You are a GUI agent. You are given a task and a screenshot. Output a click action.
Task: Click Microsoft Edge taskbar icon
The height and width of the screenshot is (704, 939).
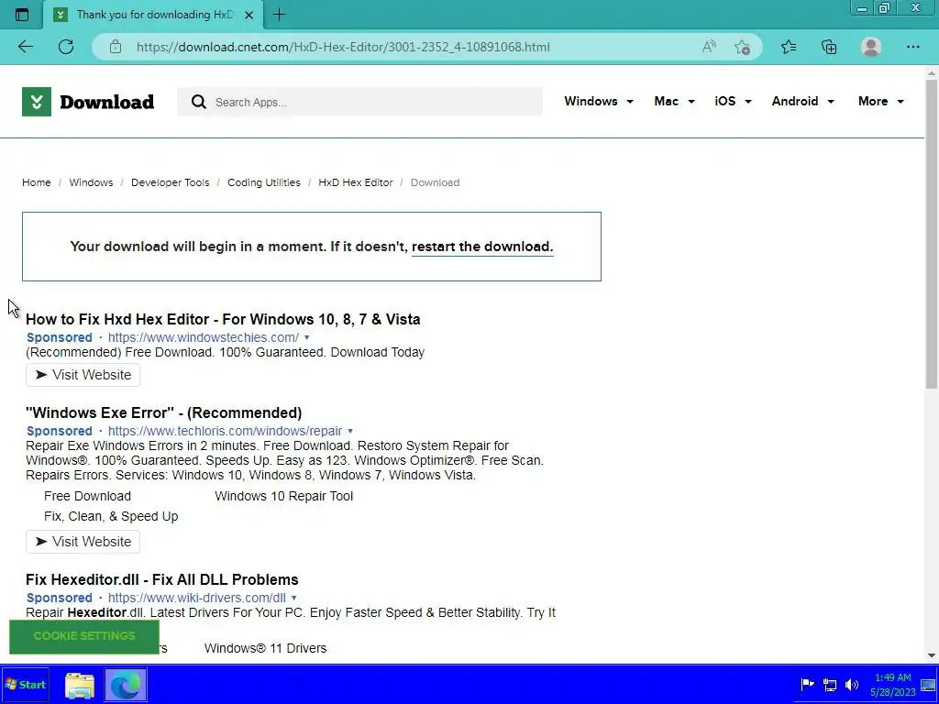pos(126,685)
